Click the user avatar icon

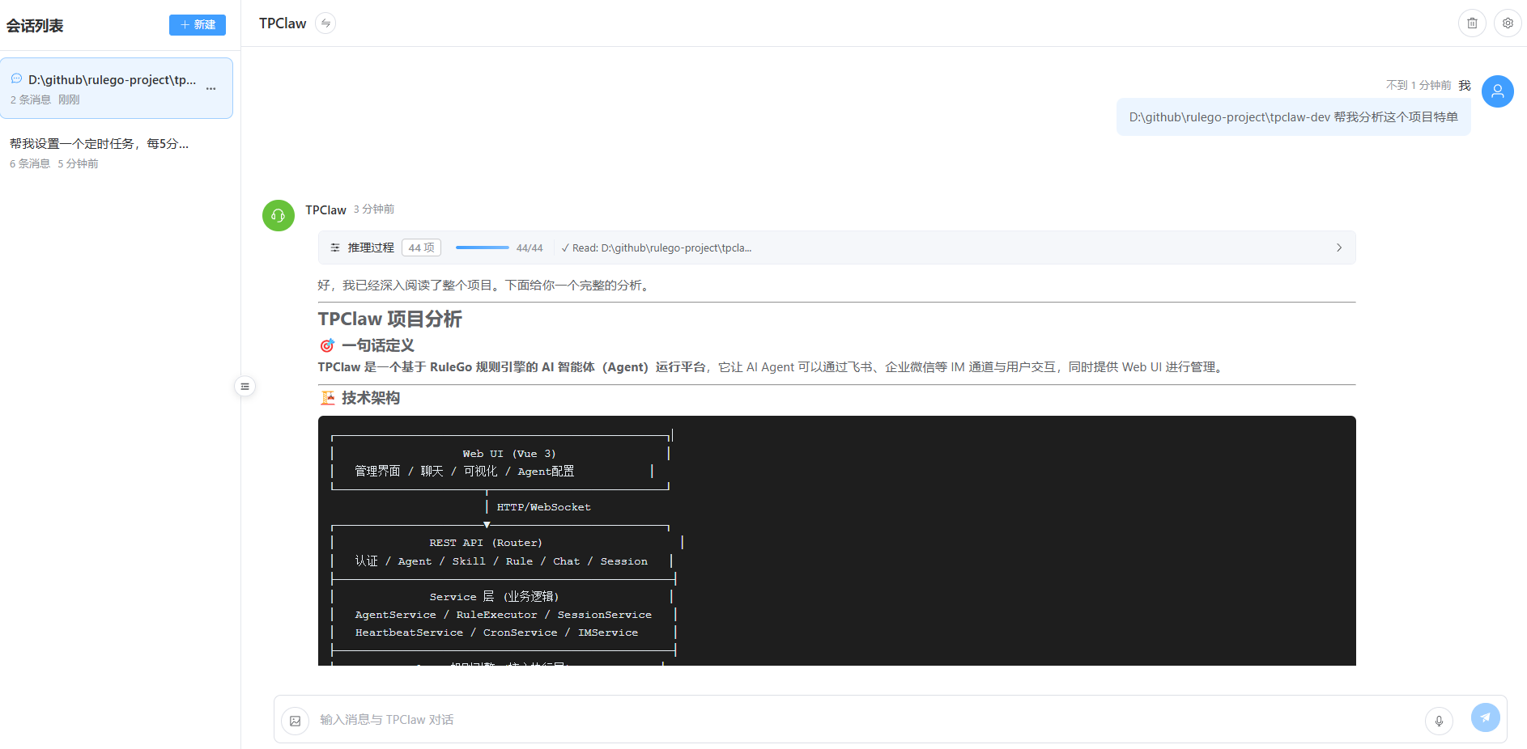point(1498,91)
